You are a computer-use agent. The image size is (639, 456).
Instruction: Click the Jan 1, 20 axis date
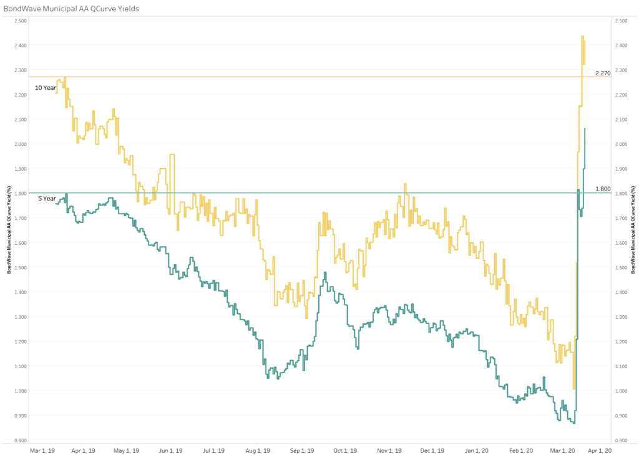(476, 451)
